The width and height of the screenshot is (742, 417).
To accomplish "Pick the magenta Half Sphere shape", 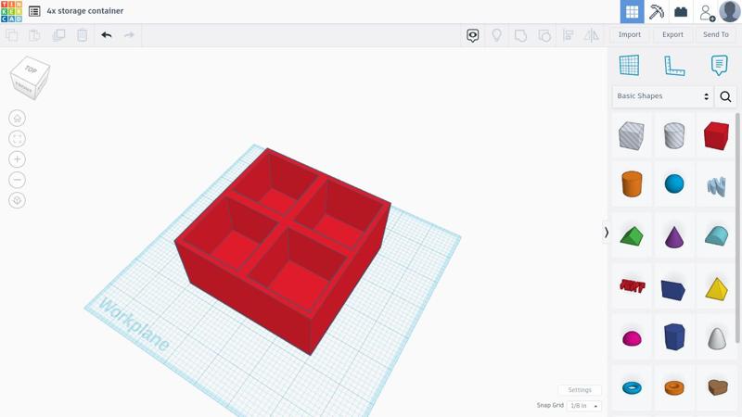I will coord(632,338).
